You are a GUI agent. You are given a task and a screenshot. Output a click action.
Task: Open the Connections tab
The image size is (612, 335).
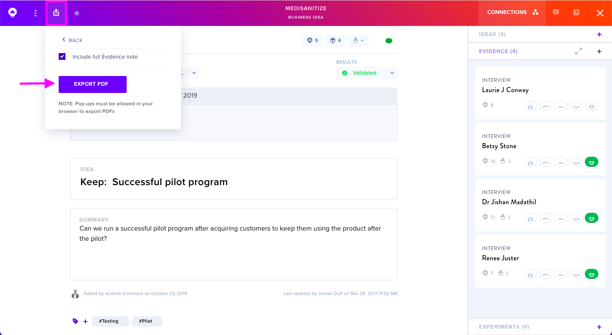coord(513,13)
